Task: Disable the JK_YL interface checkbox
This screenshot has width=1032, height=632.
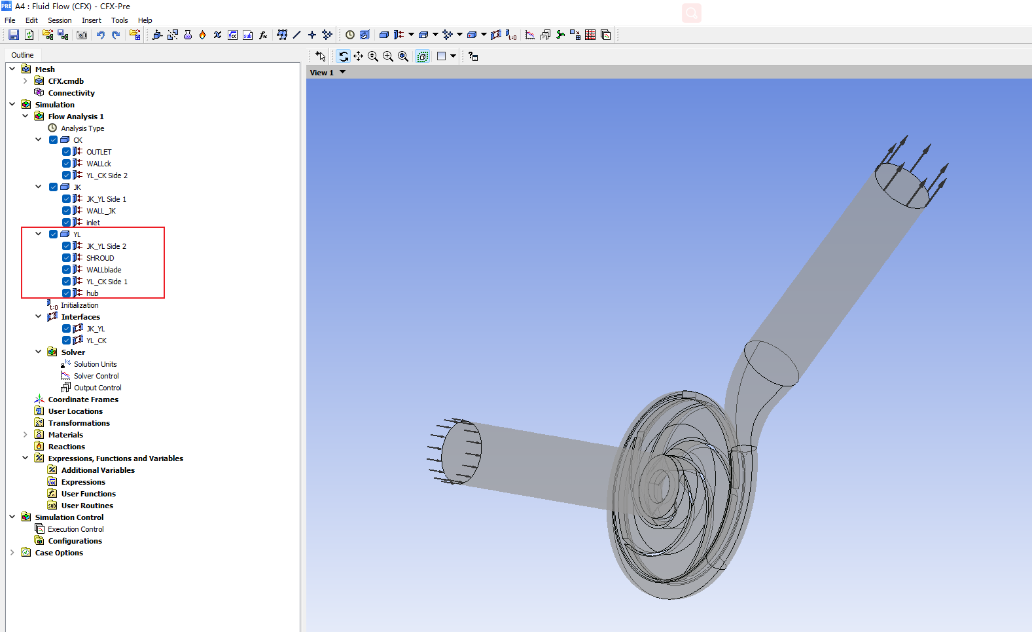Action: point(66,329)
